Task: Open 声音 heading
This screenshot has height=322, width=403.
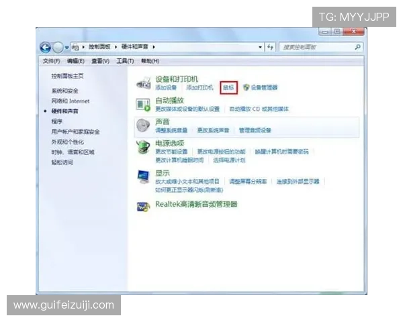Action: click(163, 121)
